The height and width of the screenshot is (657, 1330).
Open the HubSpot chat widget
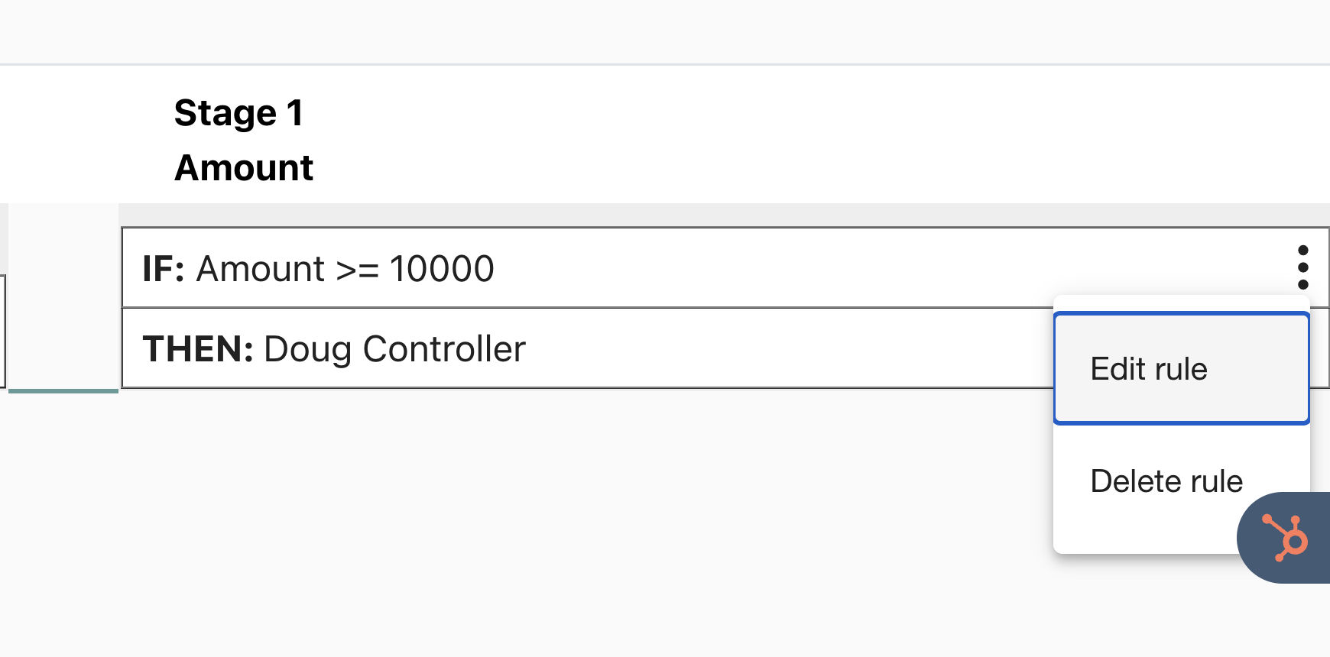pos(1284,538)
